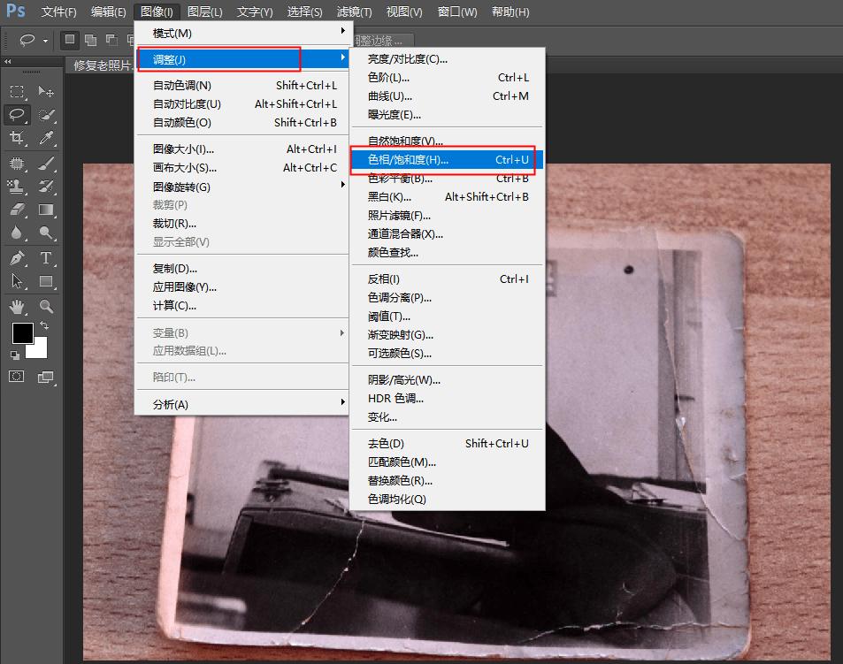Open the foreground color swatch
The width and height of the screenshot is (843, 664).
pos(23,333)
